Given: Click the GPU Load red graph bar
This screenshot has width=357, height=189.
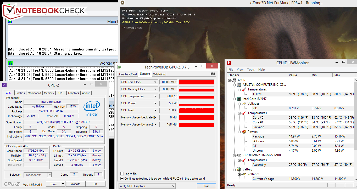Looking at the screenshot, I should 197,110.
